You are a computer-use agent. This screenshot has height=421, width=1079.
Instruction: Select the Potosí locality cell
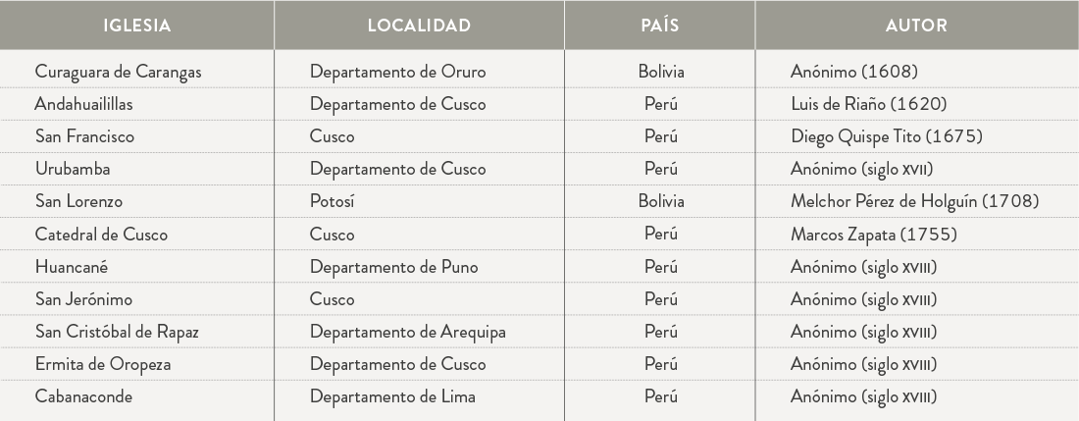(x=332, y=201)
